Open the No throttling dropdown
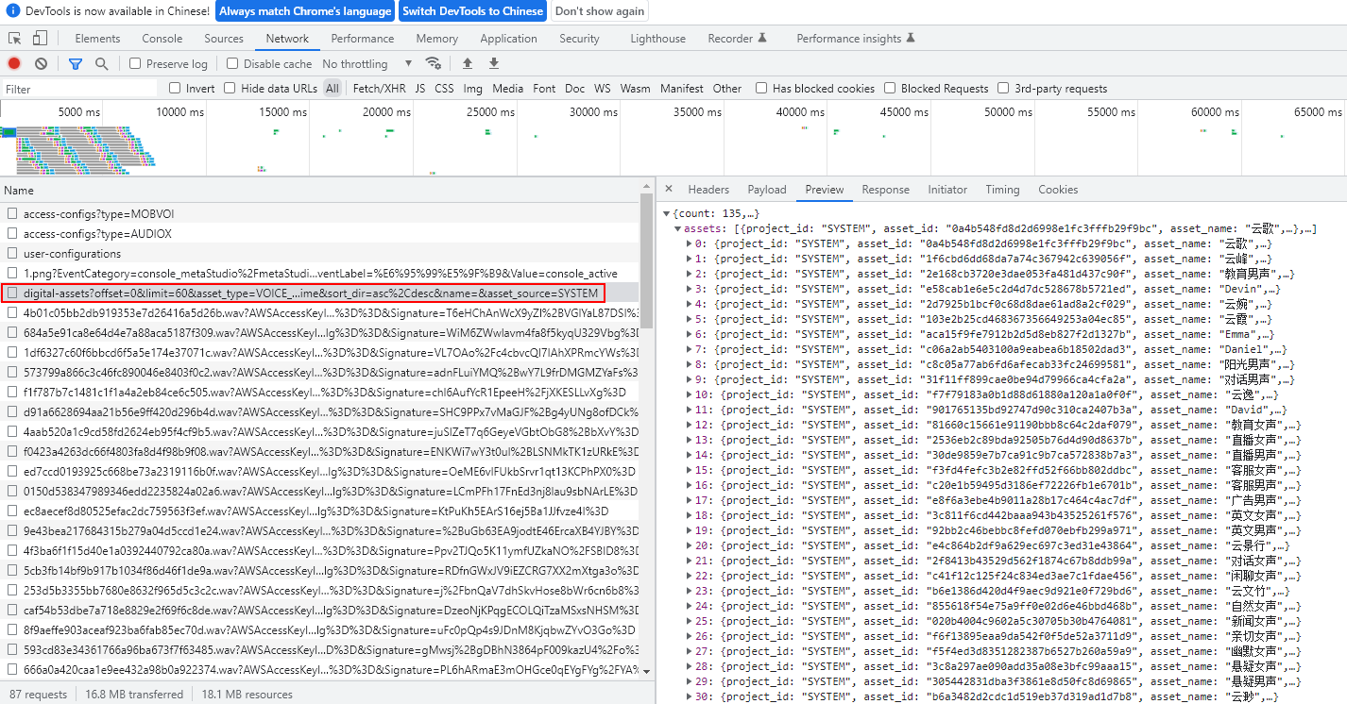Viewport: 1347px width, 704px height. tap(367, 64)
